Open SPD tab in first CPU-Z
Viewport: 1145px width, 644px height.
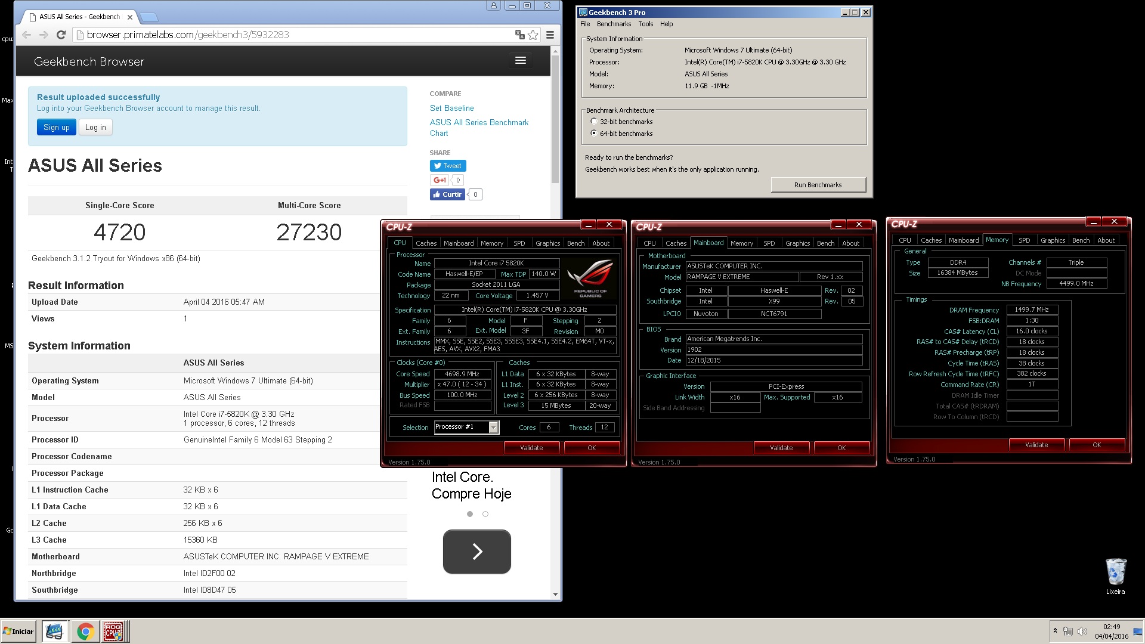pos(519,243)
